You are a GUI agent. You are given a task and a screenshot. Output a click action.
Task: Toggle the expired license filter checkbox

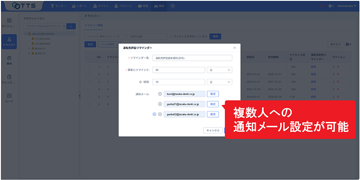tap(171, 36)
